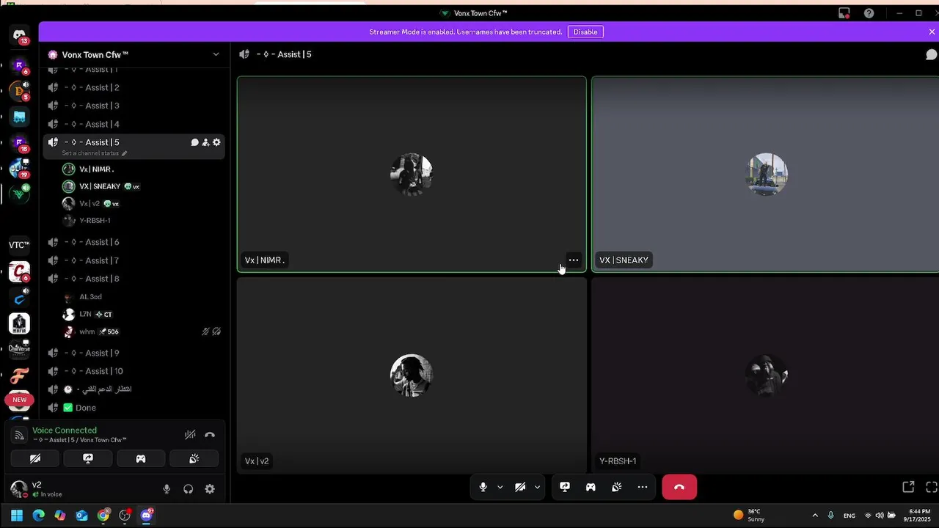Screen dimensions: 939x528
Task: Join the Assist | 3 voice channel
Action: [134, 106]
